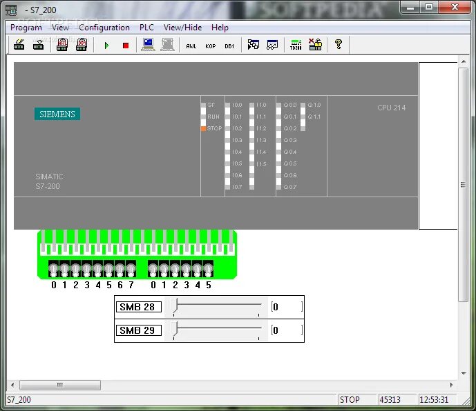Click the SMB 29 value field

(287, 330)
